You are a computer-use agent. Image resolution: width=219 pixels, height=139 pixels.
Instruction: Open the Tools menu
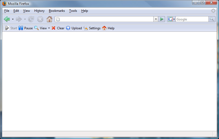(x=73, y=11)
